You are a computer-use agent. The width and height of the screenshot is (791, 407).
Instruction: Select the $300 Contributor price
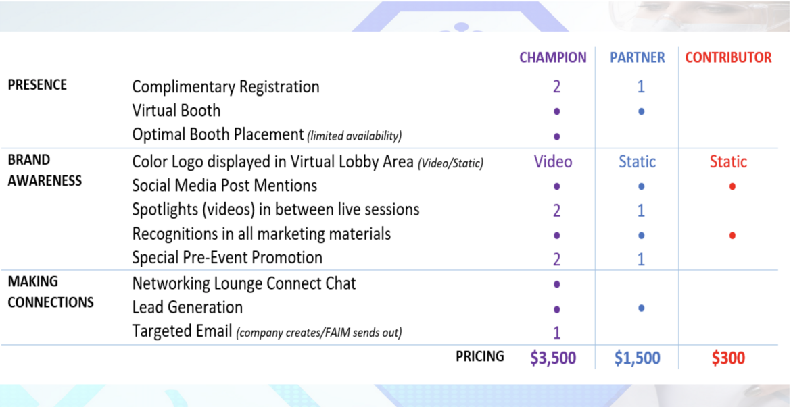pos(728,358)
